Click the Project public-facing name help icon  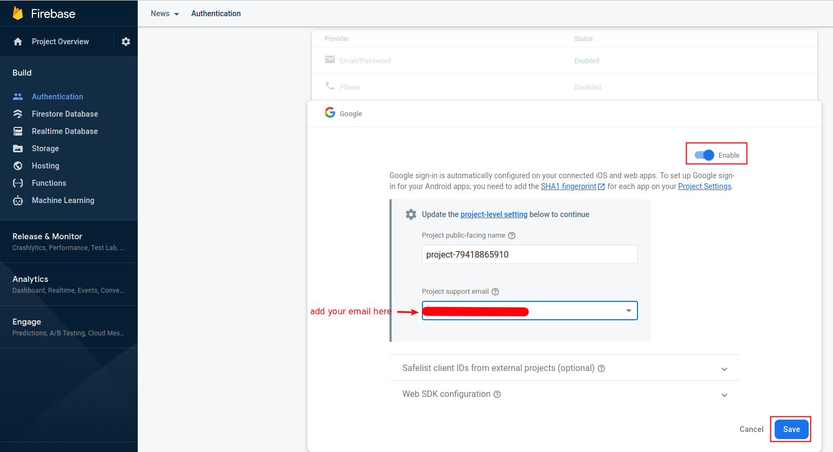tap(512, 235)
